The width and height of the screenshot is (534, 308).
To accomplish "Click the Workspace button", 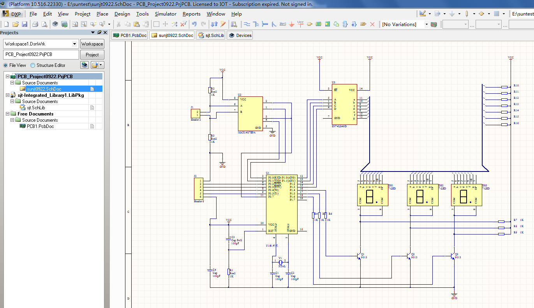I will [92, 44].
